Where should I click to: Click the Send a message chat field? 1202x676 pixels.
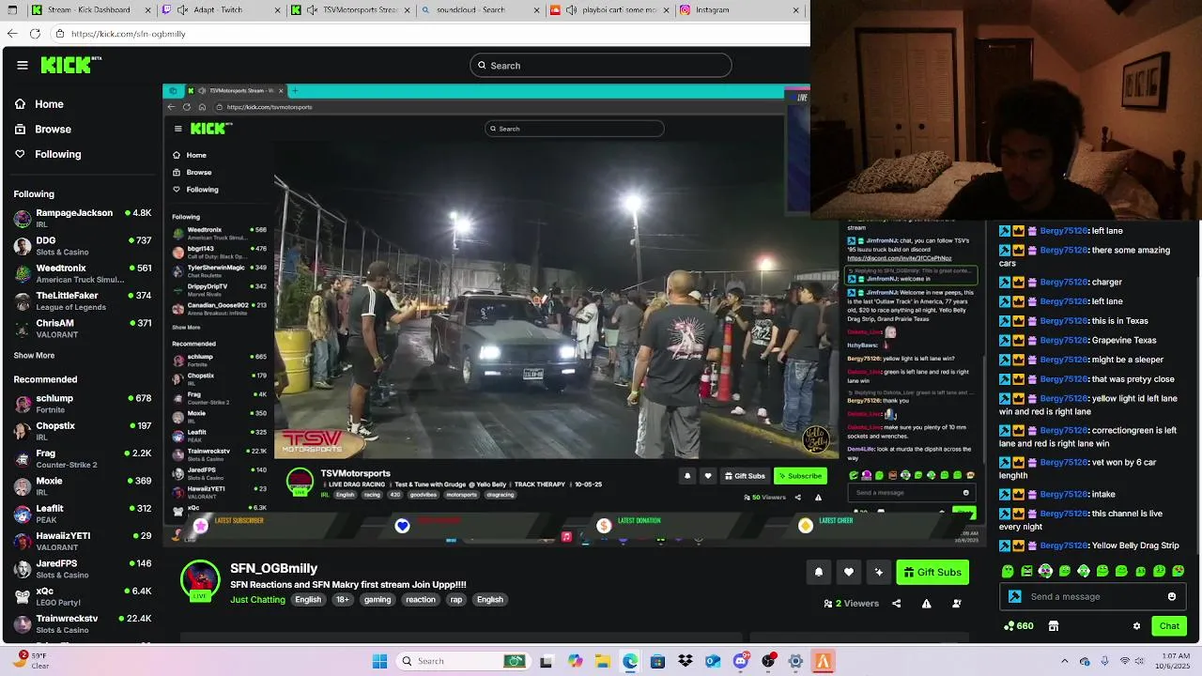1095,596
